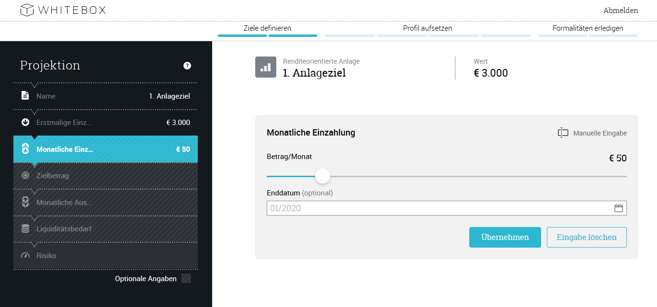
Task: Open the Projektion help question mark
Action: coord(187,66)
